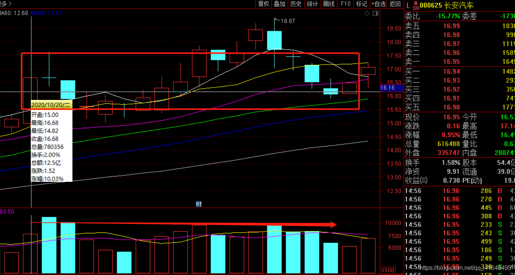Click the 买五 16.90 bid row

460,107
